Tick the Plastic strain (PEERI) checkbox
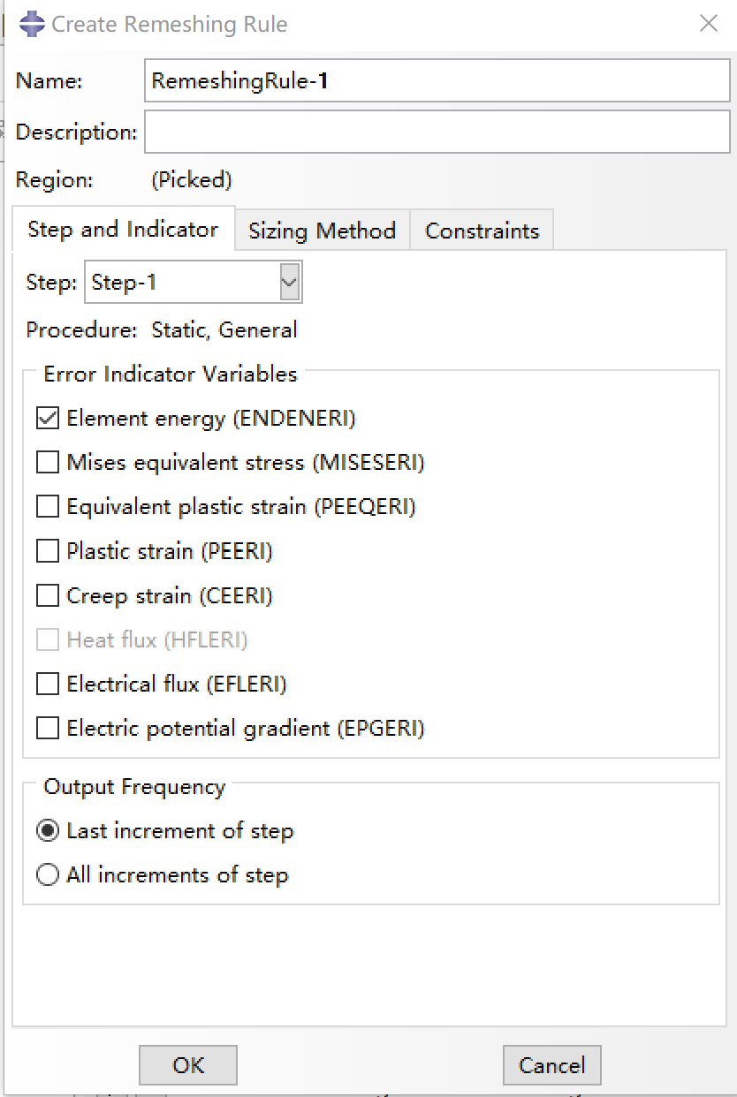The image size is (737, 1097). (48, 552)
